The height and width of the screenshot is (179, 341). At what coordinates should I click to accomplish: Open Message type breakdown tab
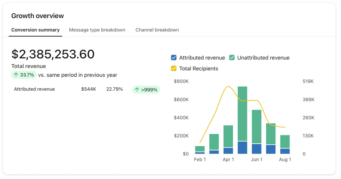pyautogui.click(x=97, y=30)
